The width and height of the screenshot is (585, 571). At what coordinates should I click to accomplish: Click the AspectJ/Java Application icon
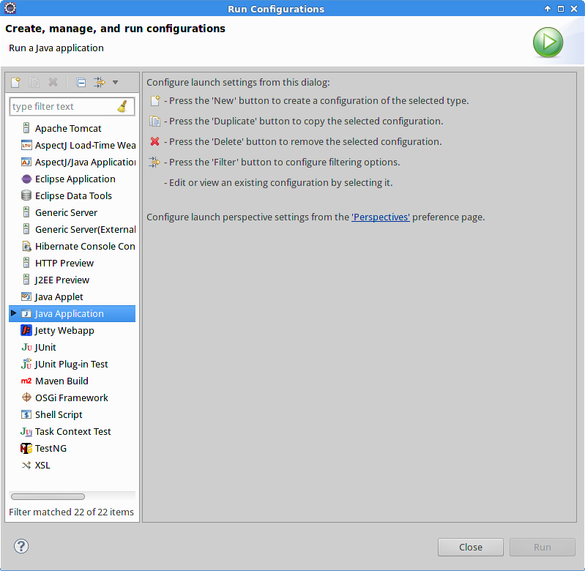click(x=26, y=162)
